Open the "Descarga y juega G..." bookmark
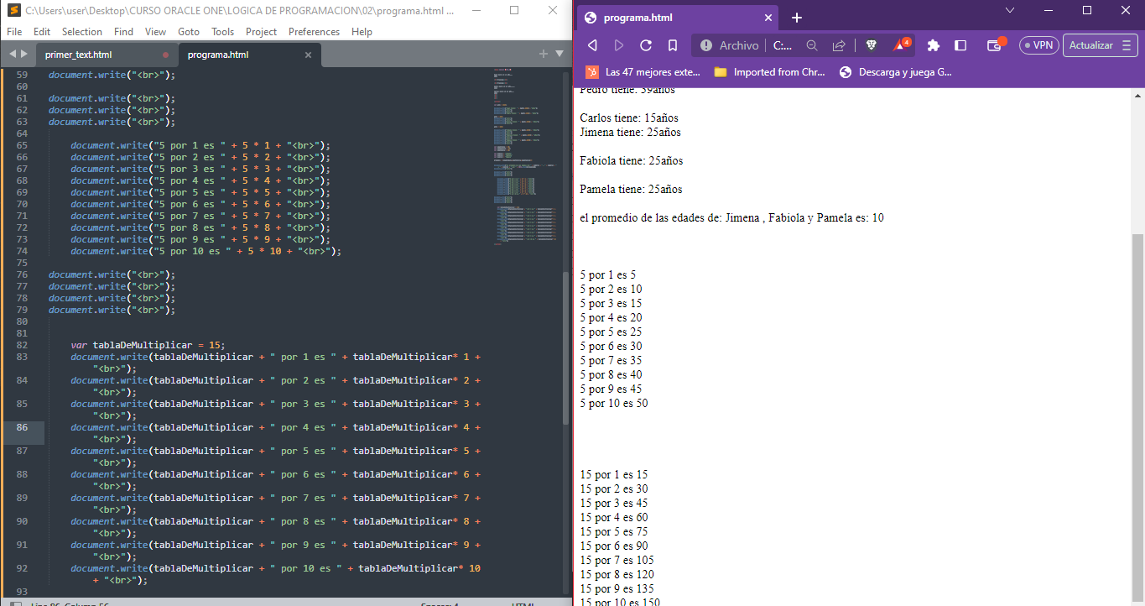Screen dimensions: 1145x606 click(x=895, y=72)
